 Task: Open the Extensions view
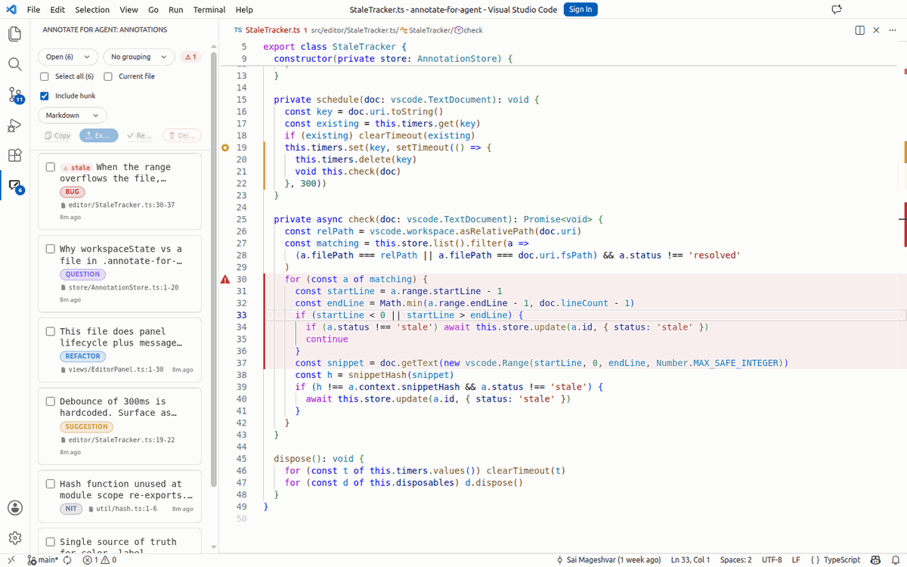[x=14, y=155]
